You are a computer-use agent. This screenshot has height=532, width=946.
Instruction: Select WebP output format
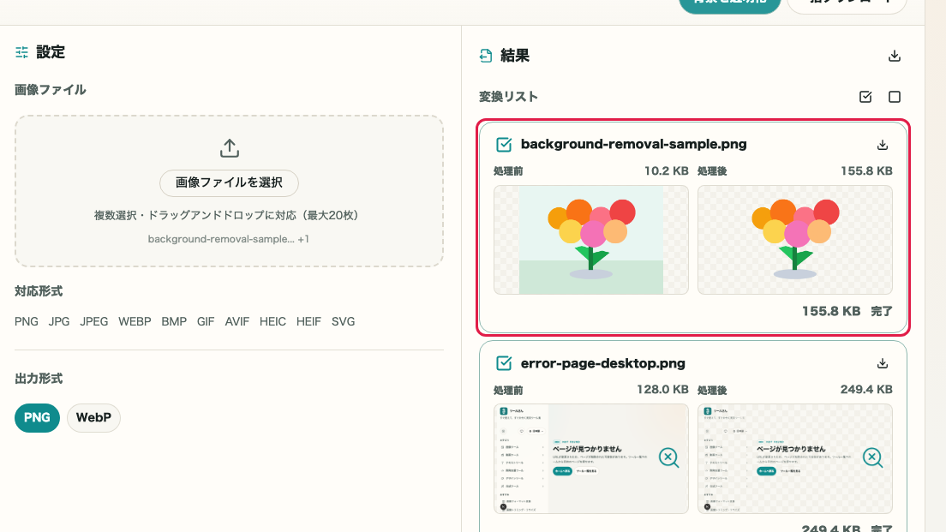point(93,417)
